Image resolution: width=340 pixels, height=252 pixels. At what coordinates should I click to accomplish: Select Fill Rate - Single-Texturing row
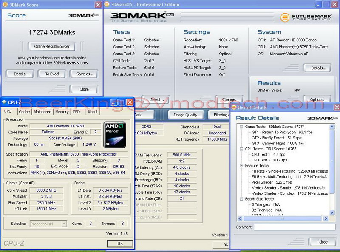click(x=290, y=171)
